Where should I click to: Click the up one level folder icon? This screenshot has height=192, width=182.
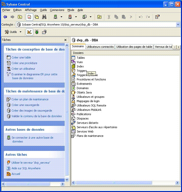[20, 17]
